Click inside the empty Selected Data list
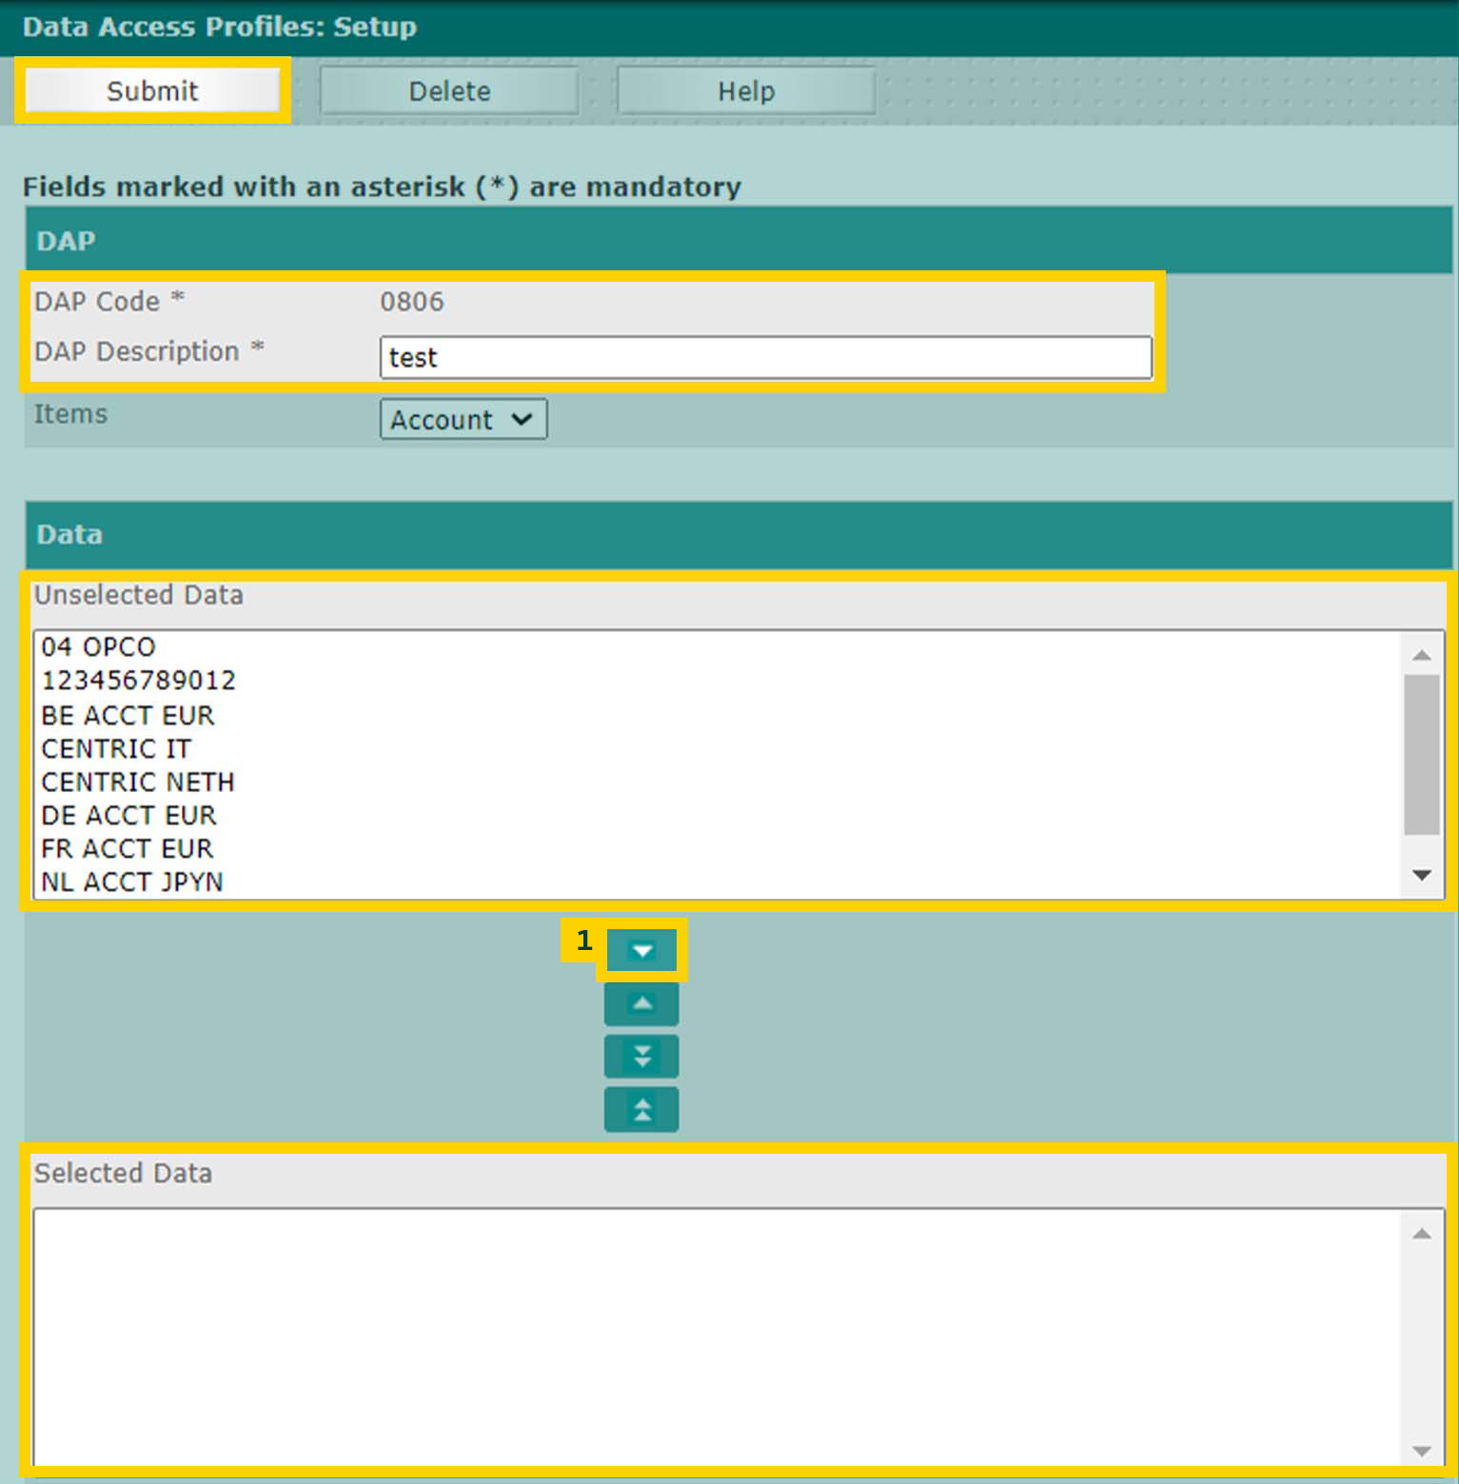 [x=718, y=1337]
